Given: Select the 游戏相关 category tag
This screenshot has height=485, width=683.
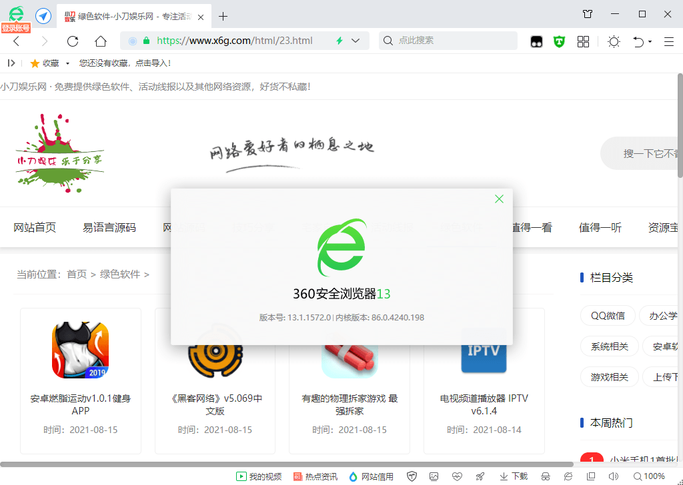Looking at the screenshot, I should pyautogui.click(x=610, y=377).
